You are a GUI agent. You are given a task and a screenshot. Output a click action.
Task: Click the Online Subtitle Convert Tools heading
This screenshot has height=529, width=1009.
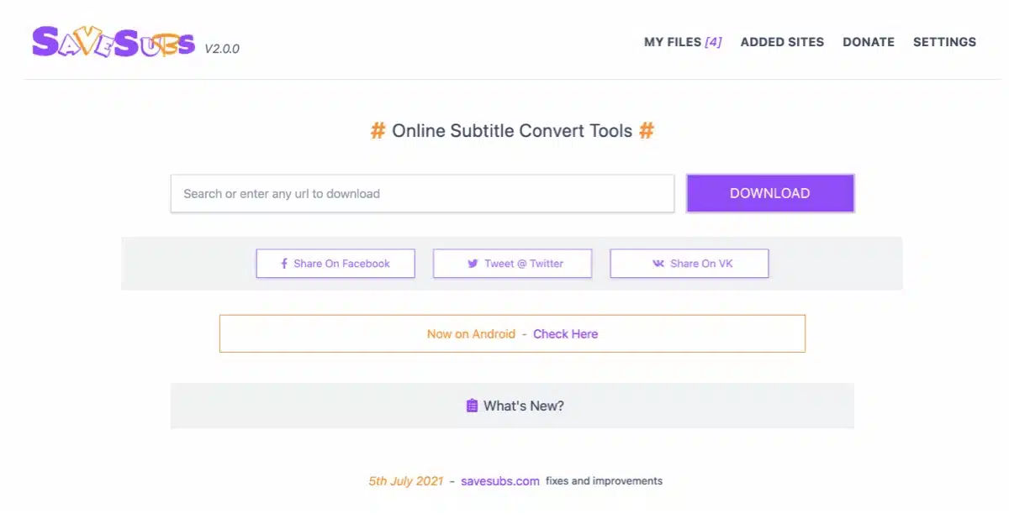(x=511, y=131)
